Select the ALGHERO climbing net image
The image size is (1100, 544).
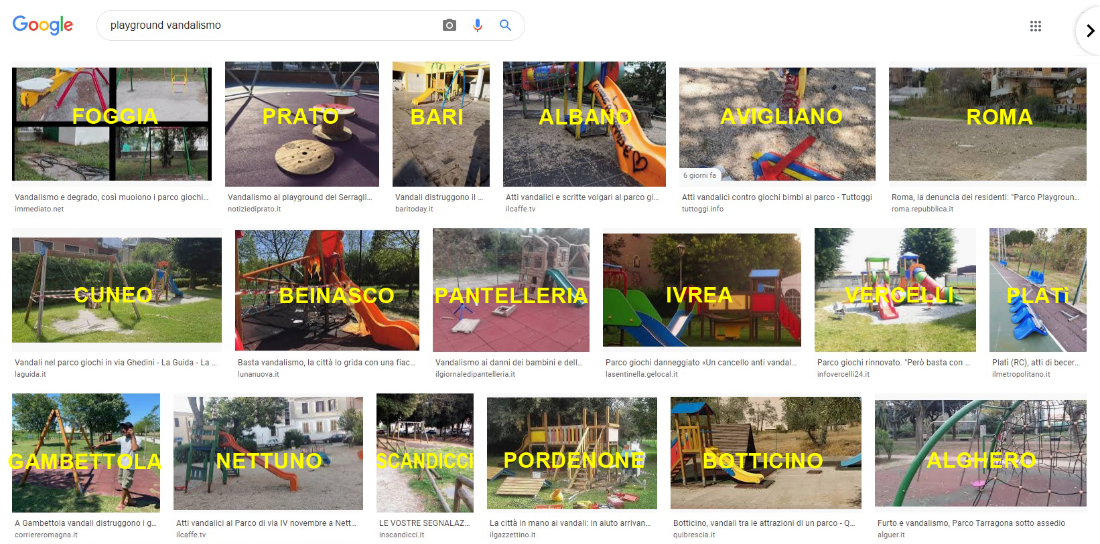pos(980,453)
